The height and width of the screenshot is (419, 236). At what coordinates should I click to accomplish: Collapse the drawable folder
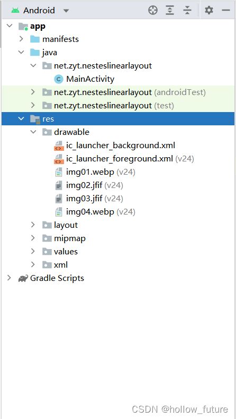[33, 132]
